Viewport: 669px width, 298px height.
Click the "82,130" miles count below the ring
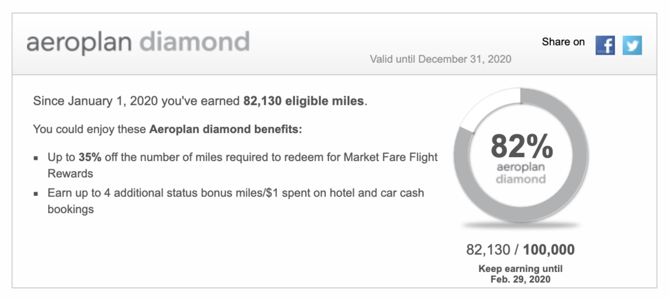tap(488, 251)
